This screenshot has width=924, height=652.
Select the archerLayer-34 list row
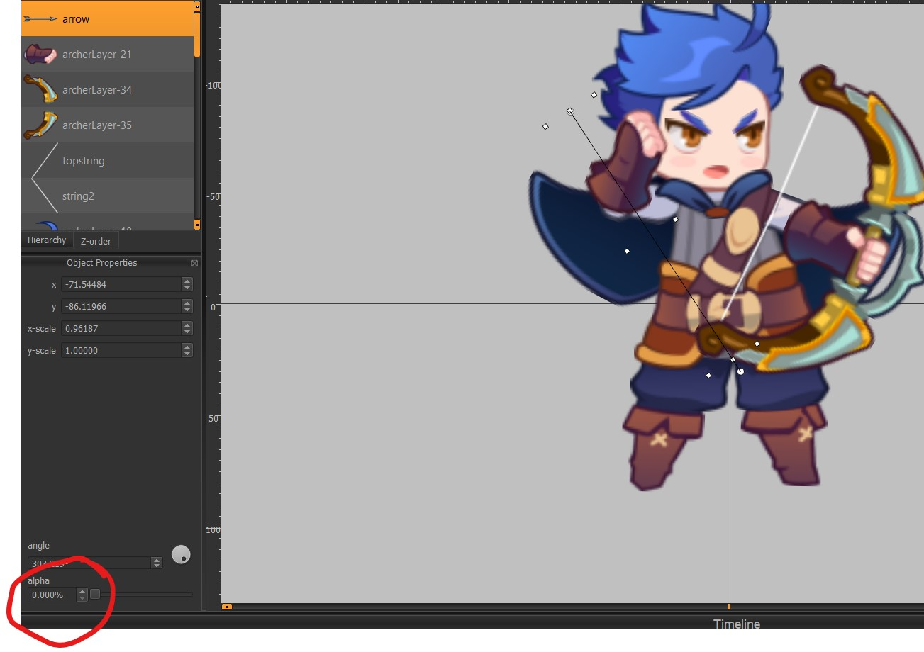coord(107,89)
